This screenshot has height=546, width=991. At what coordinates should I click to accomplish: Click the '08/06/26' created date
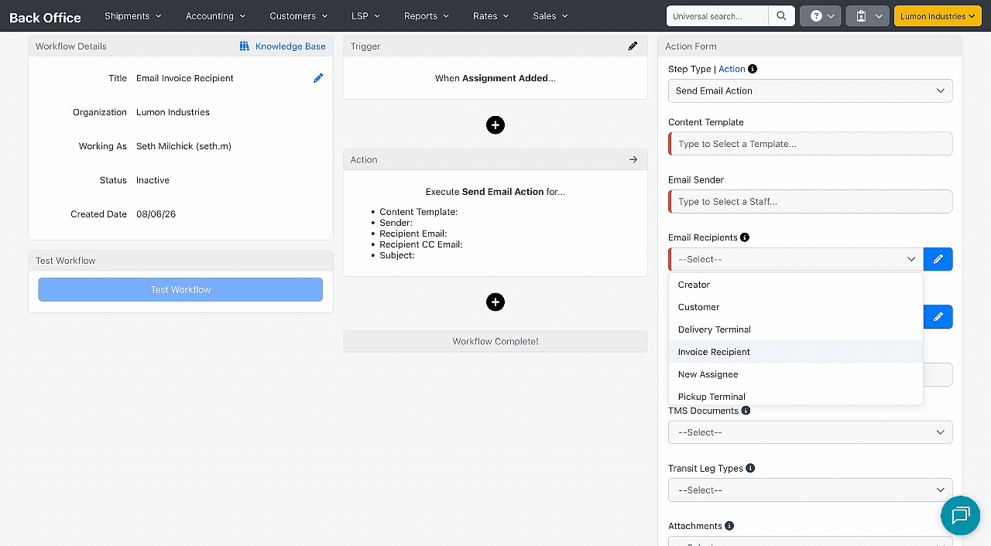(x=156, y=214)
